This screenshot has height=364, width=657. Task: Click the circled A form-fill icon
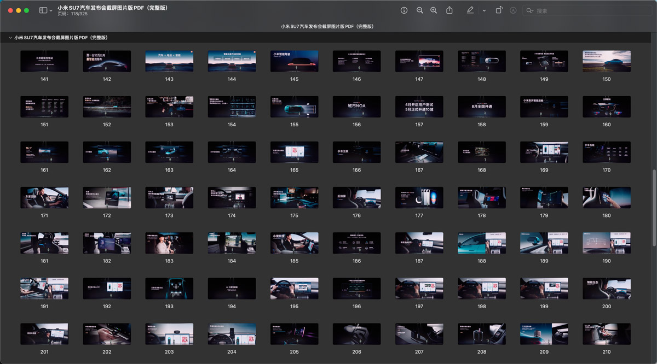pos(513,10)
